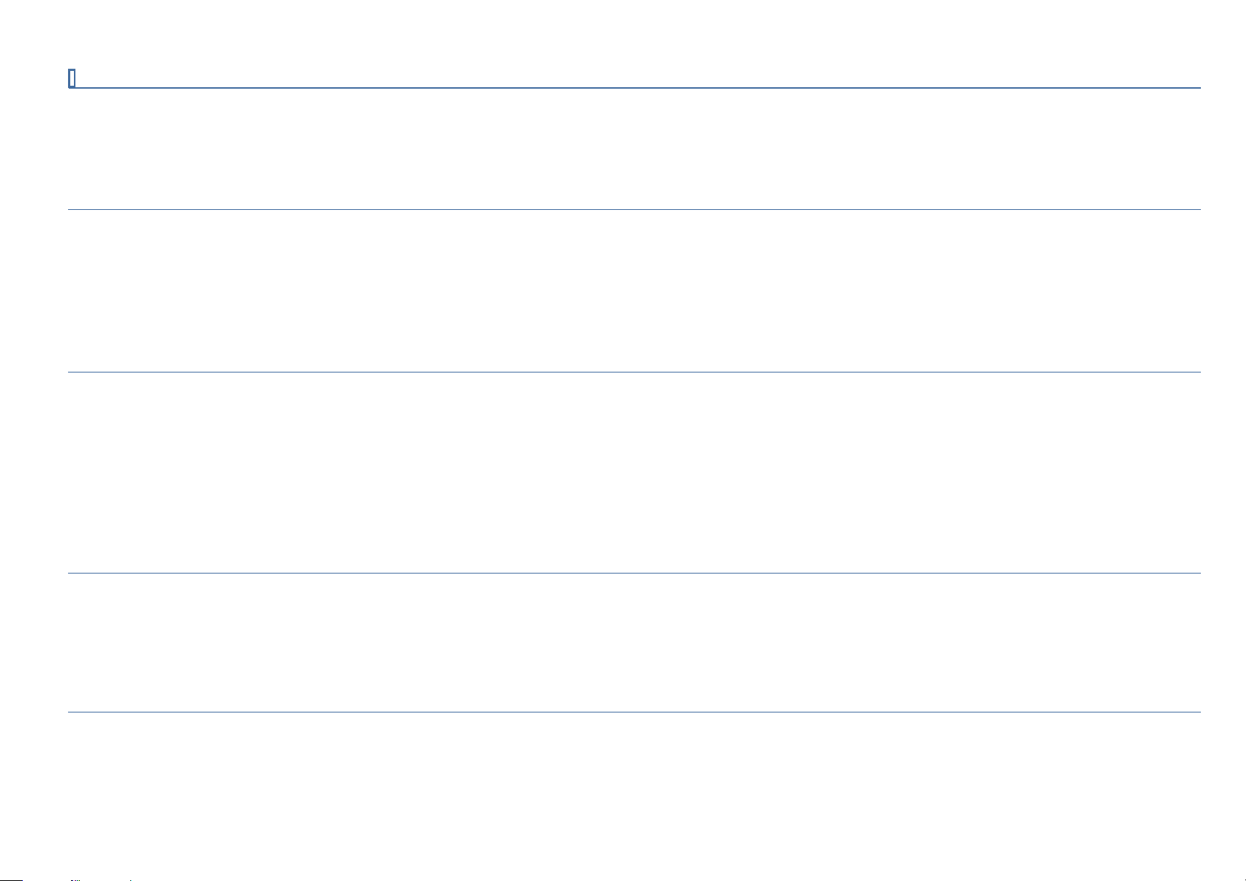Click the fourth gray divider line
Viewport: 1246px width, 881px height.
pyautogui.click(x=634, y=712)
